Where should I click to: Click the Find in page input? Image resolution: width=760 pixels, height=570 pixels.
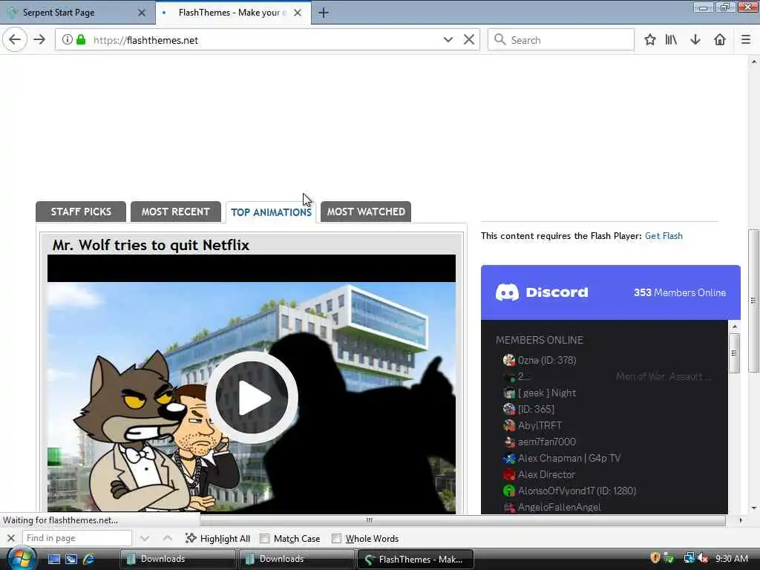pos(76,538)
